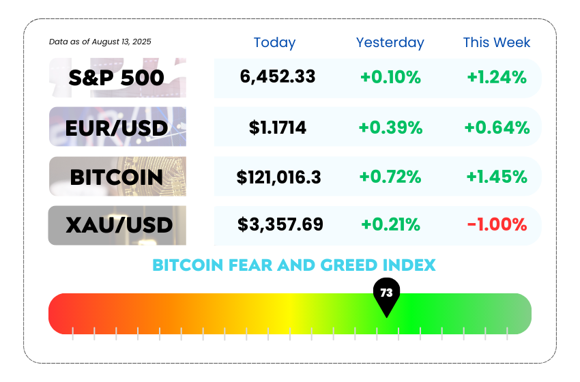
Task: Select the Today column header
Action: 274,42
